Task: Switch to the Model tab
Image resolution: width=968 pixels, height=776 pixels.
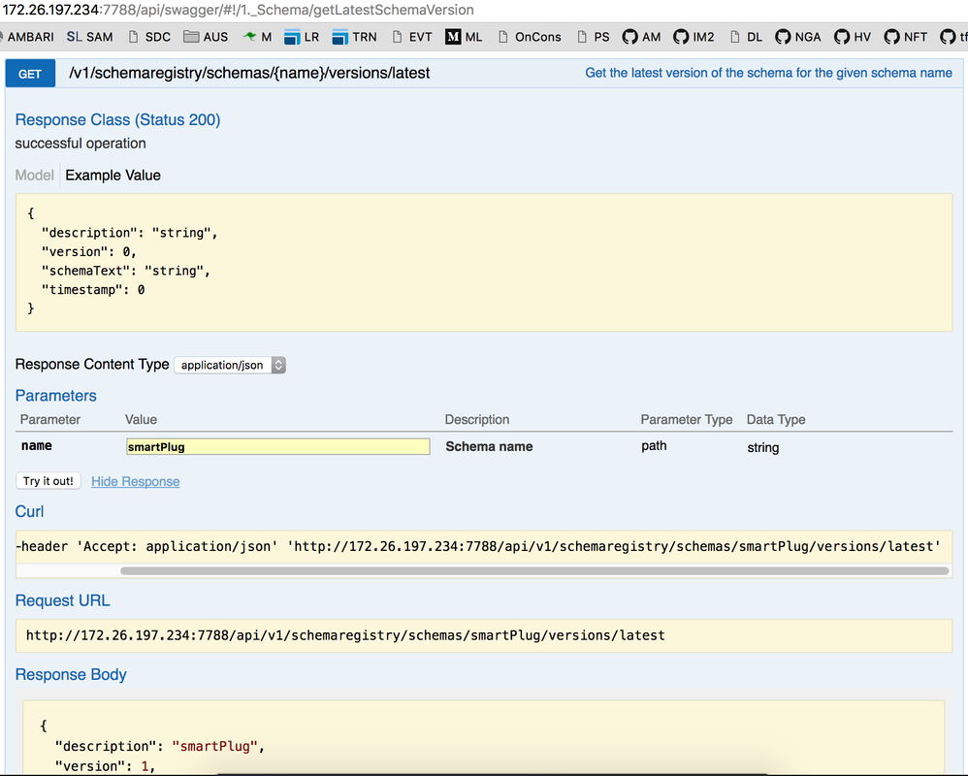Action: [x=35, y=176]
